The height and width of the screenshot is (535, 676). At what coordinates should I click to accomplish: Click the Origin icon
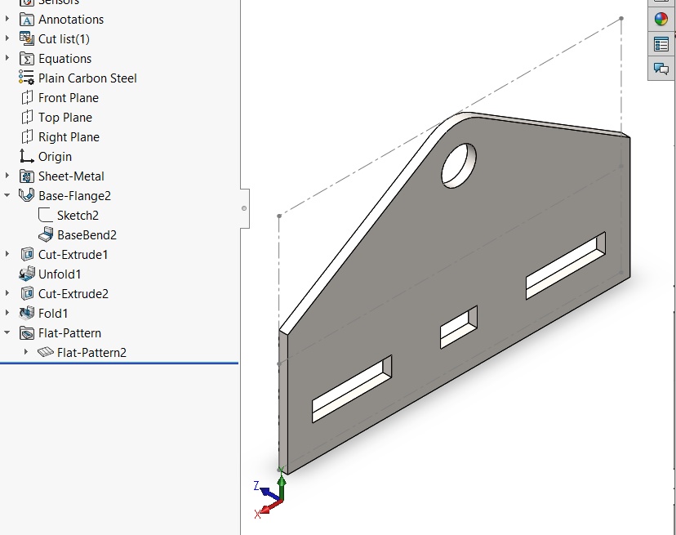27,157
